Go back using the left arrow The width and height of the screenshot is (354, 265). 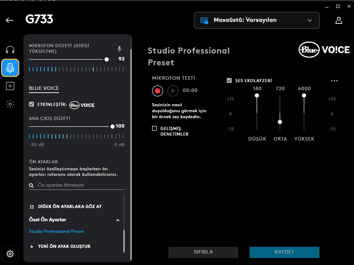click(9, 20)
